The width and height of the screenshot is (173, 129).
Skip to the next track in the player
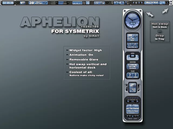click(x=138, y=101)
